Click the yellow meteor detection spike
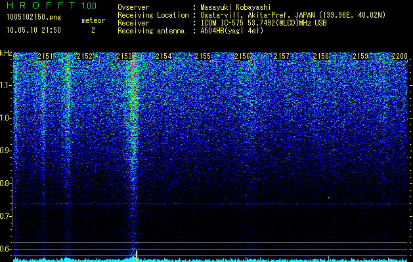The width and height of the screenshot is (413, 262). pyautogui.click(x=137, y=256)
